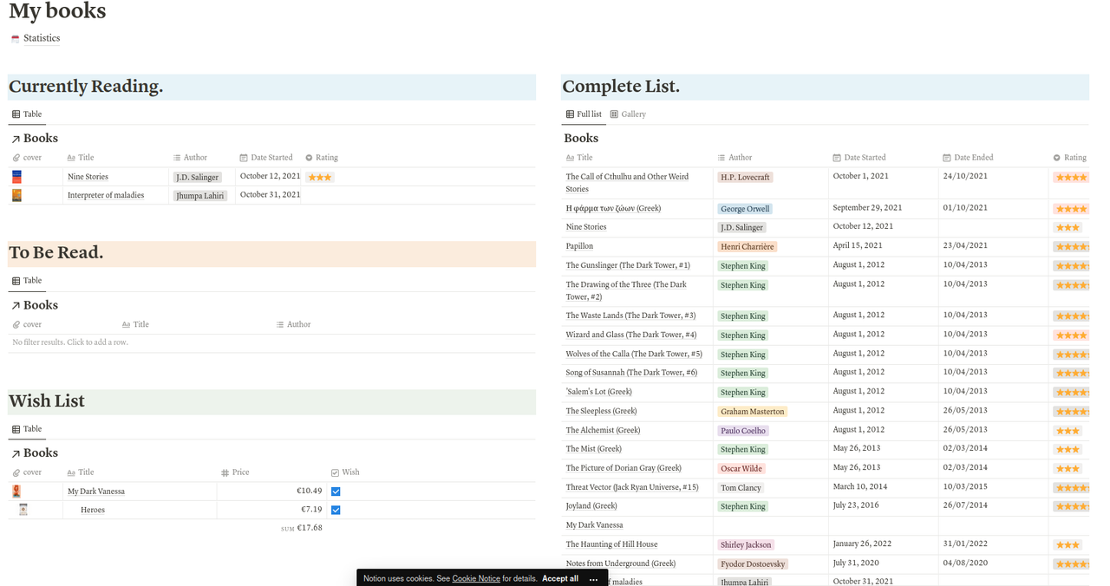Open the cookie banner more options ellipsis
Screen dimensions: 1110x586
[x=593, y=578]
